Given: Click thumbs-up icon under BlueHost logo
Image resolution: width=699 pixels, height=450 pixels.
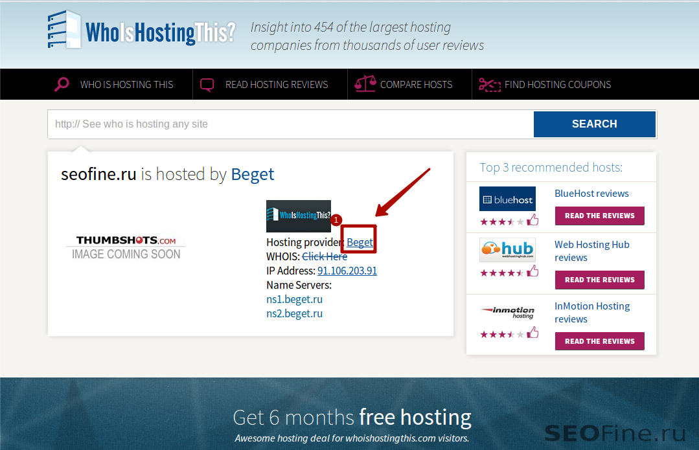Looking at the screenshot, I should tap(533, 219).
